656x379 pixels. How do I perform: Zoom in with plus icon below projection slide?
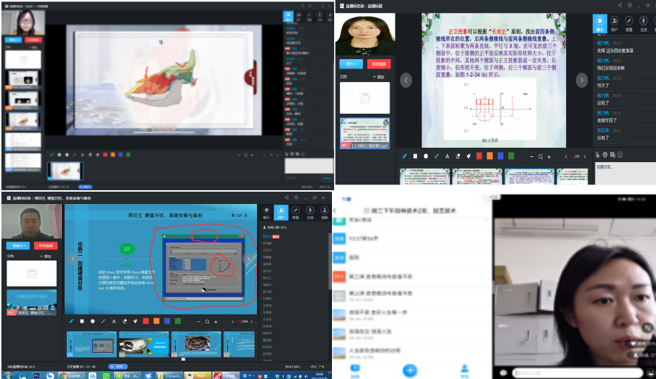point(549,156)
